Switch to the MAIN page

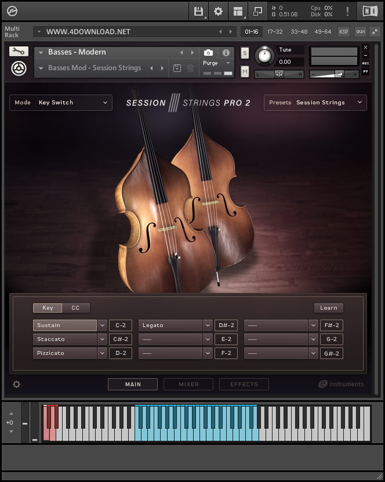[133, 384]
